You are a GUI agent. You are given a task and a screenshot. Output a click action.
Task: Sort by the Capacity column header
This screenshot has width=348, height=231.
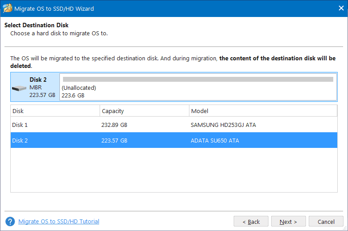tap(144, 111)
